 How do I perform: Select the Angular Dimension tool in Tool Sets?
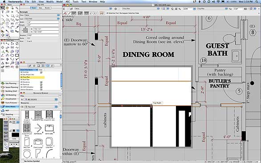[x=3, y=55]
